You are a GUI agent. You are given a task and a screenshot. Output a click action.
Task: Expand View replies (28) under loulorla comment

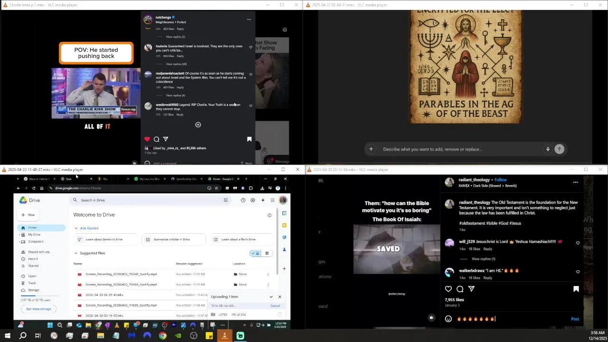(176, 64)
